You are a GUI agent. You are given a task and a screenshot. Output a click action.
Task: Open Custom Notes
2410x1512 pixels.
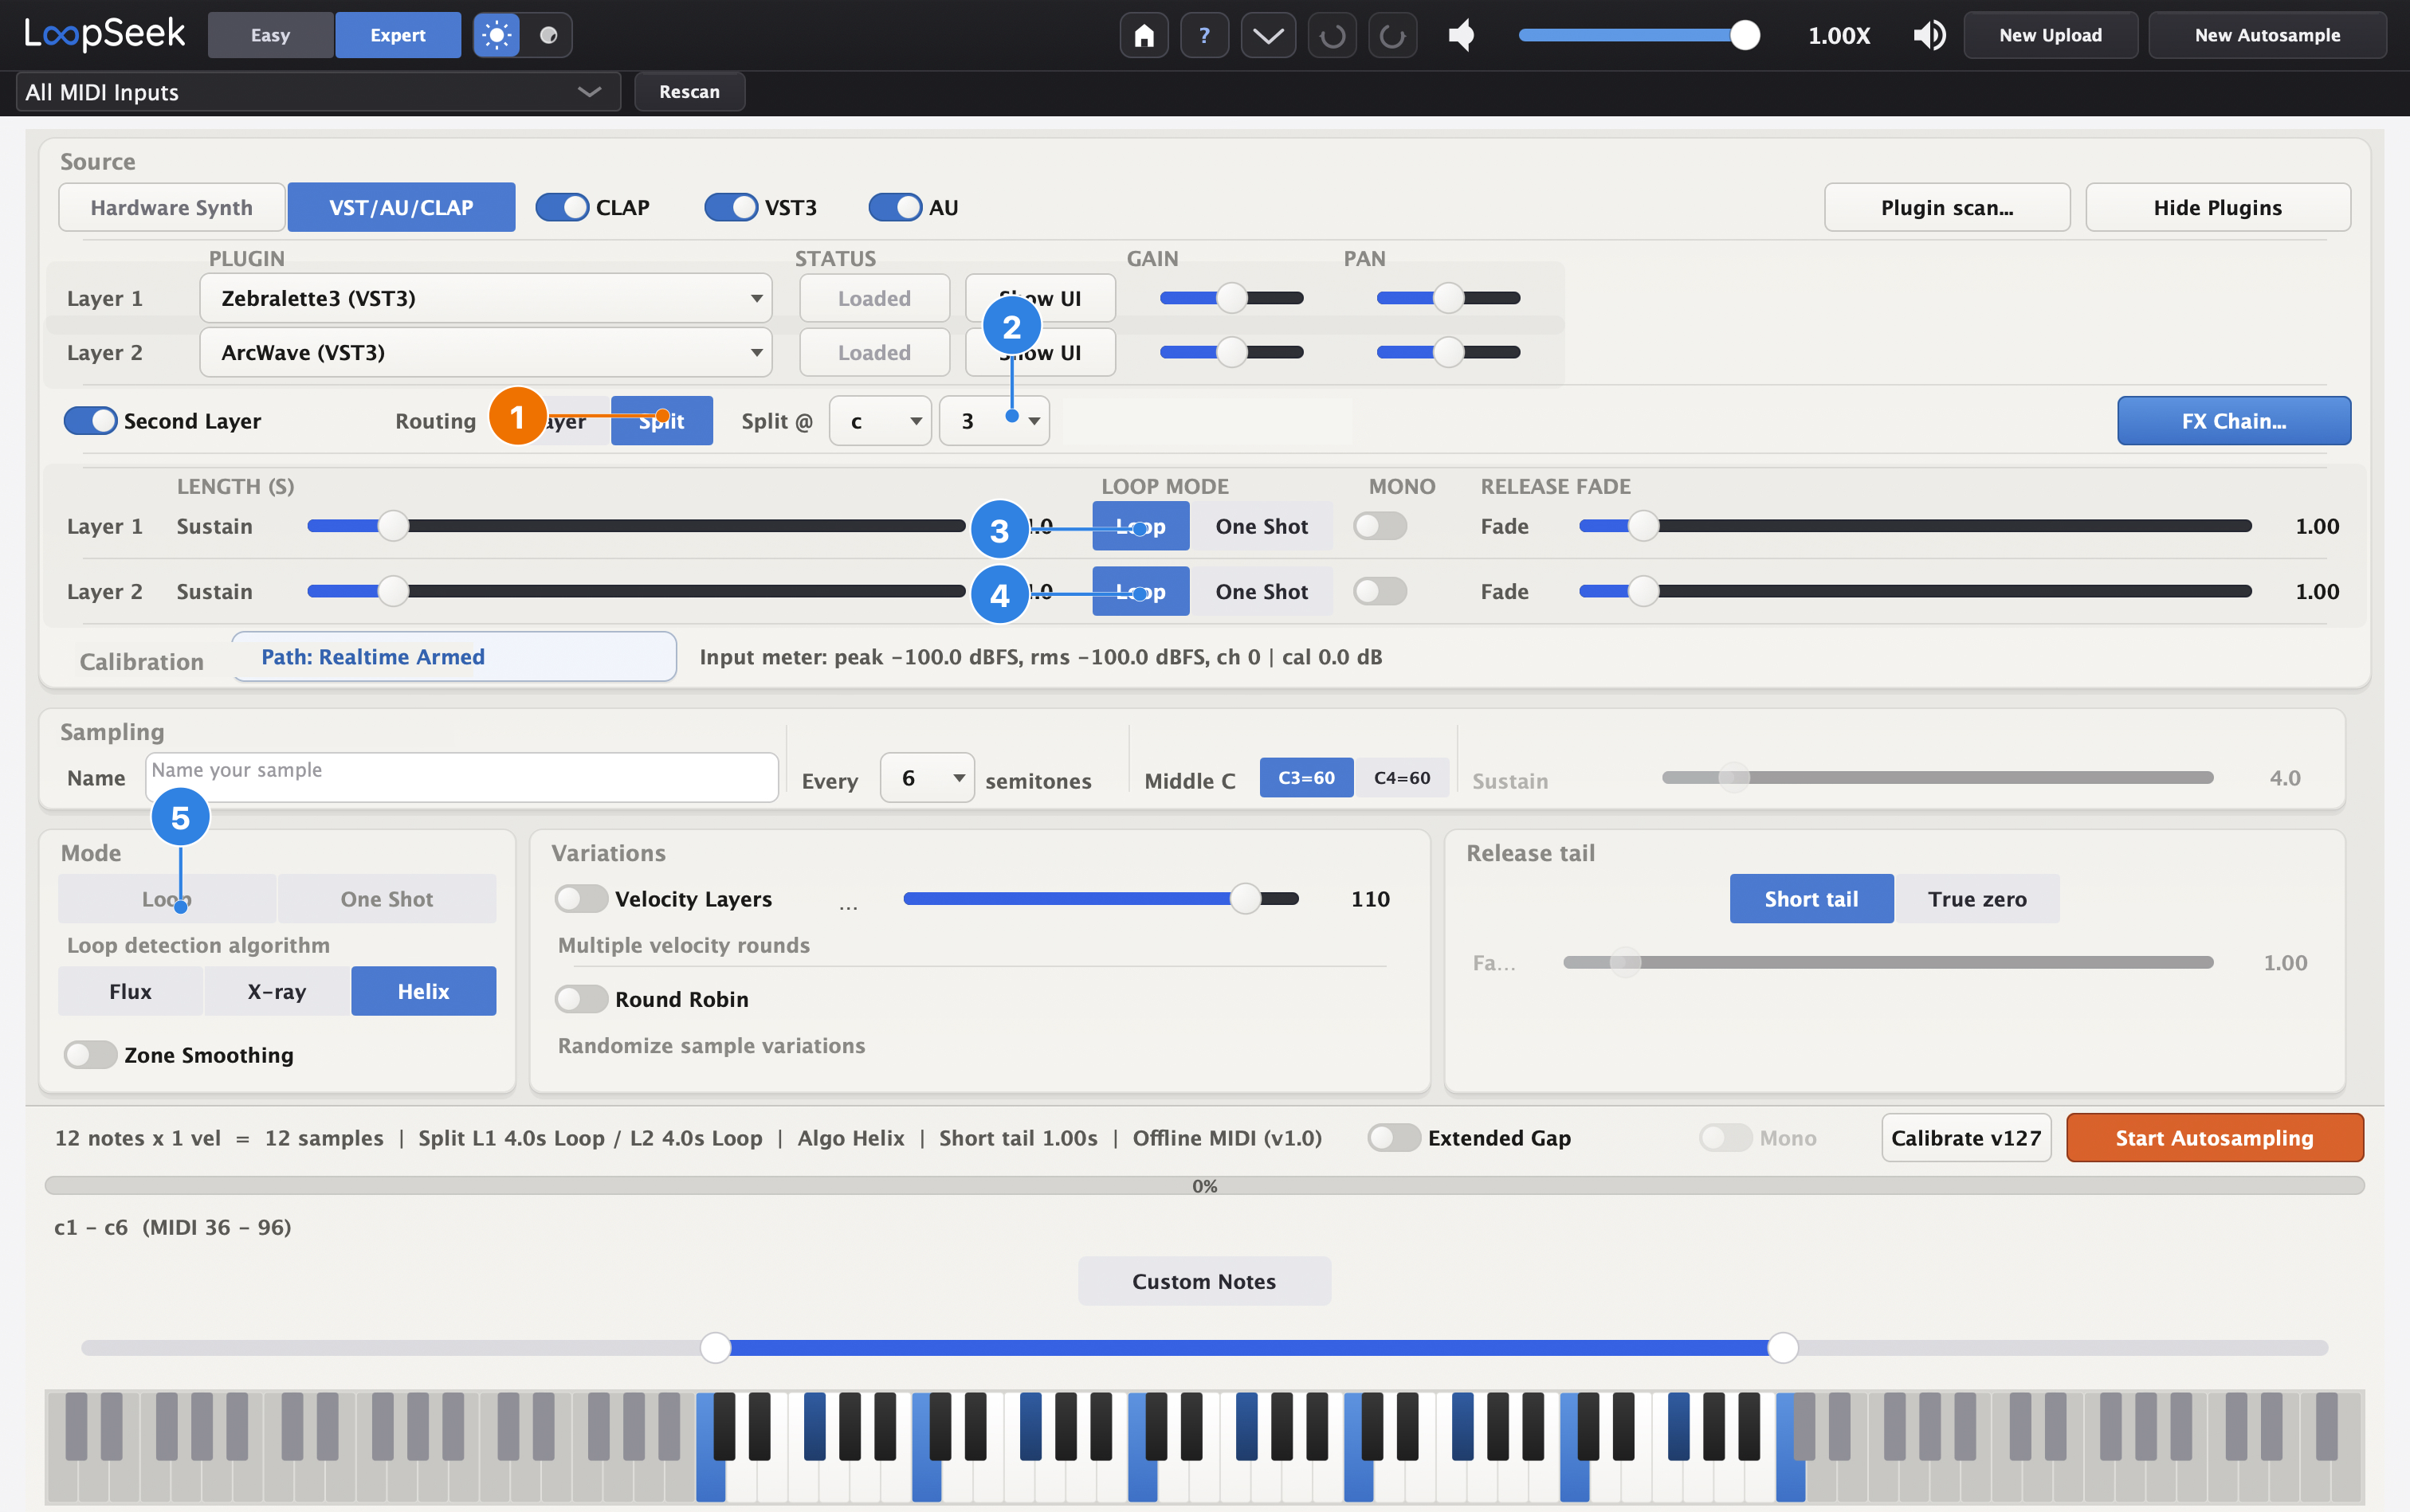pos(1204,1281)
